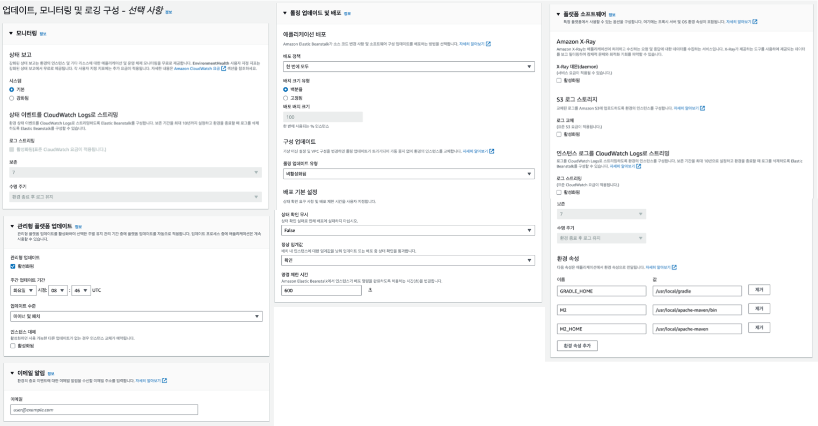Click 정보 link beside 롤링 업데이트 및 배포

pos(347,13)
